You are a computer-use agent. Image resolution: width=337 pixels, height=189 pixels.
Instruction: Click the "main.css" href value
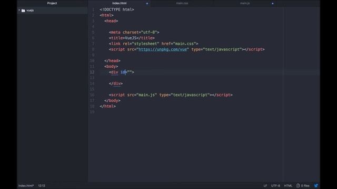184,44
